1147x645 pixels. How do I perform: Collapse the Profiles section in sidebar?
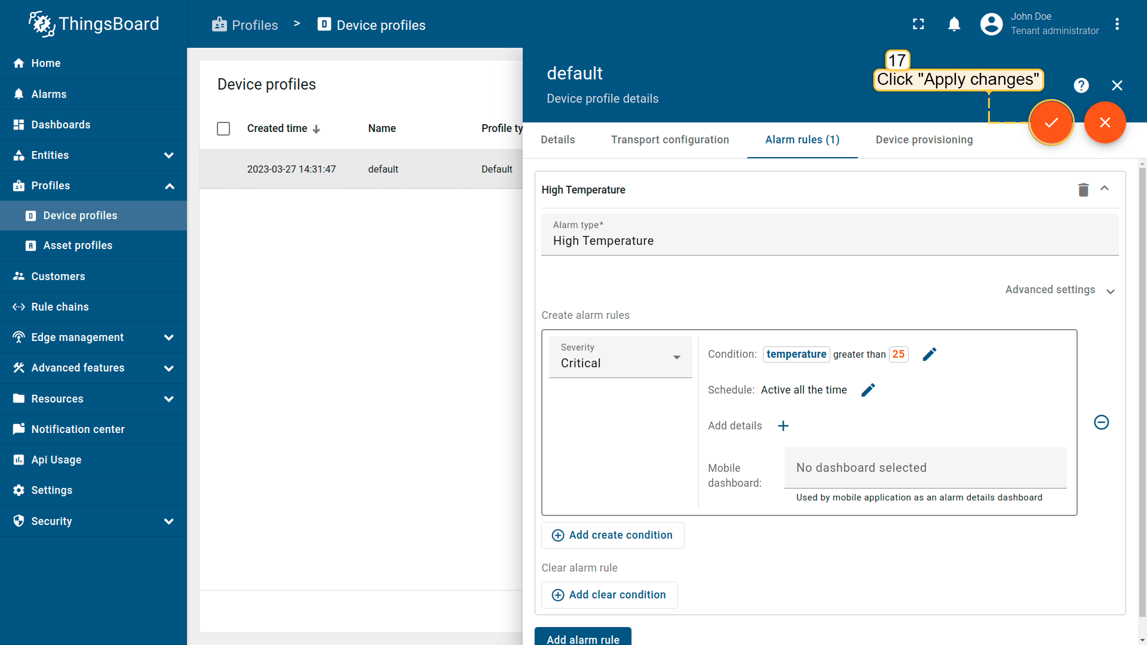click(169, 186)
